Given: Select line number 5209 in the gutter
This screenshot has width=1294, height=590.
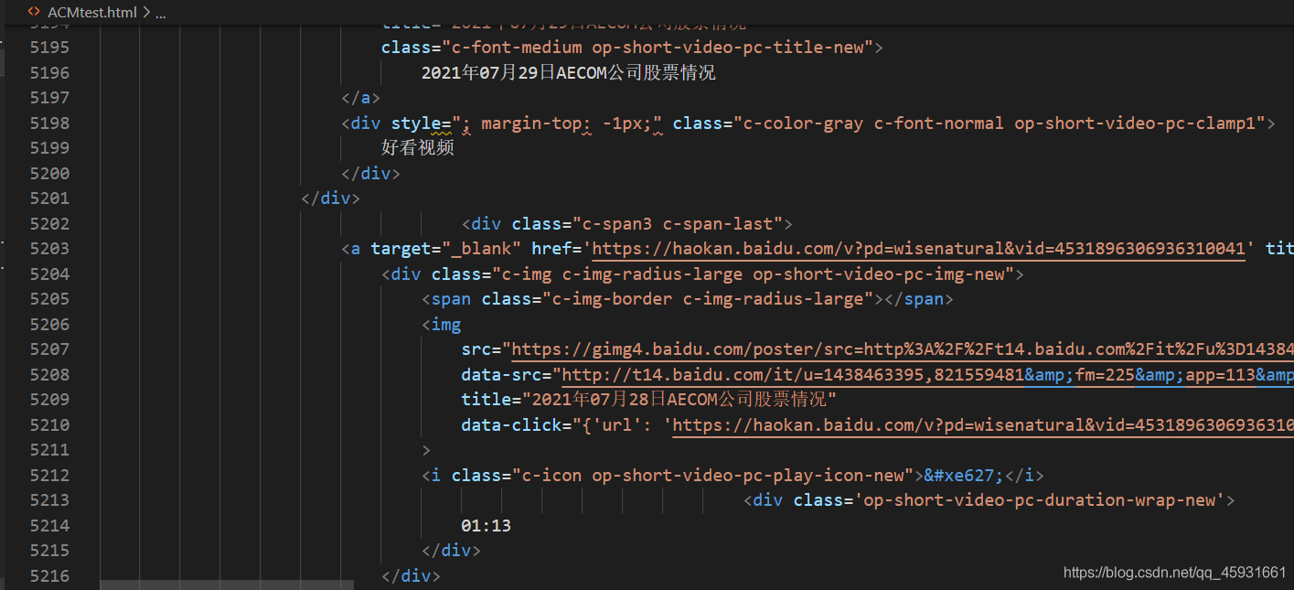Looking at the screenshot, I should [x=49, y=400].
